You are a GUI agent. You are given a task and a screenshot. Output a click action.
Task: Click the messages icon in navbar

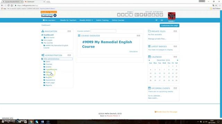(x=162, y=20)
